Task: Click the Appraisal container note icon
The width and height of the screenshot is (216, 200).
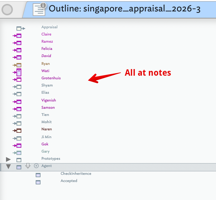Action: (19, 28)
